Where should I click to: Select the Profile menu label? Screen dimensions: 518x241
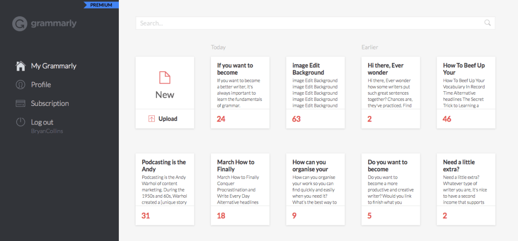[41, 85]
